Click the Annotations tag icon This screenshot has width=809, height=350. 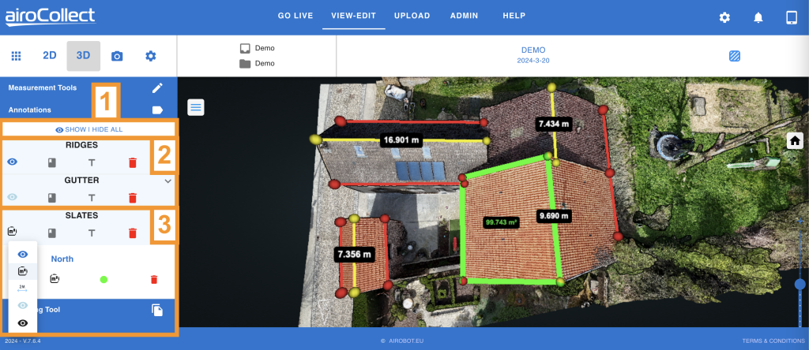[x=157, y=110]
